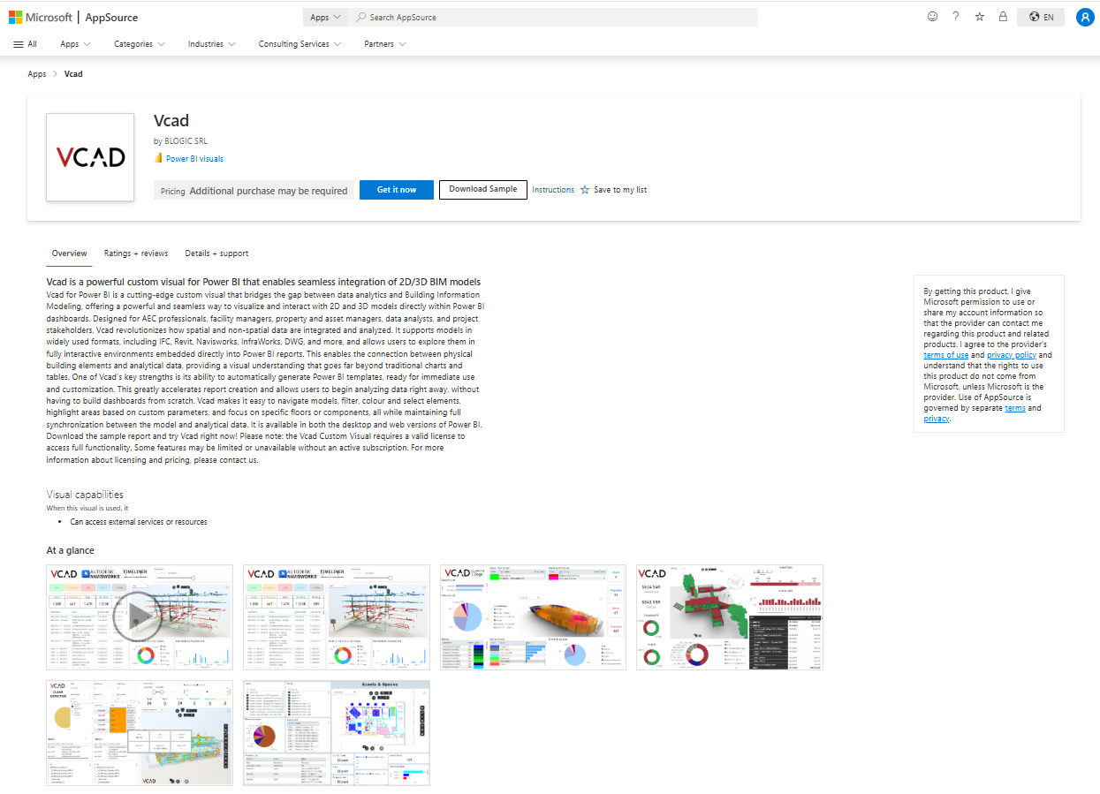
Task: Switch to Details + support tab
Action: coord(216,253)
